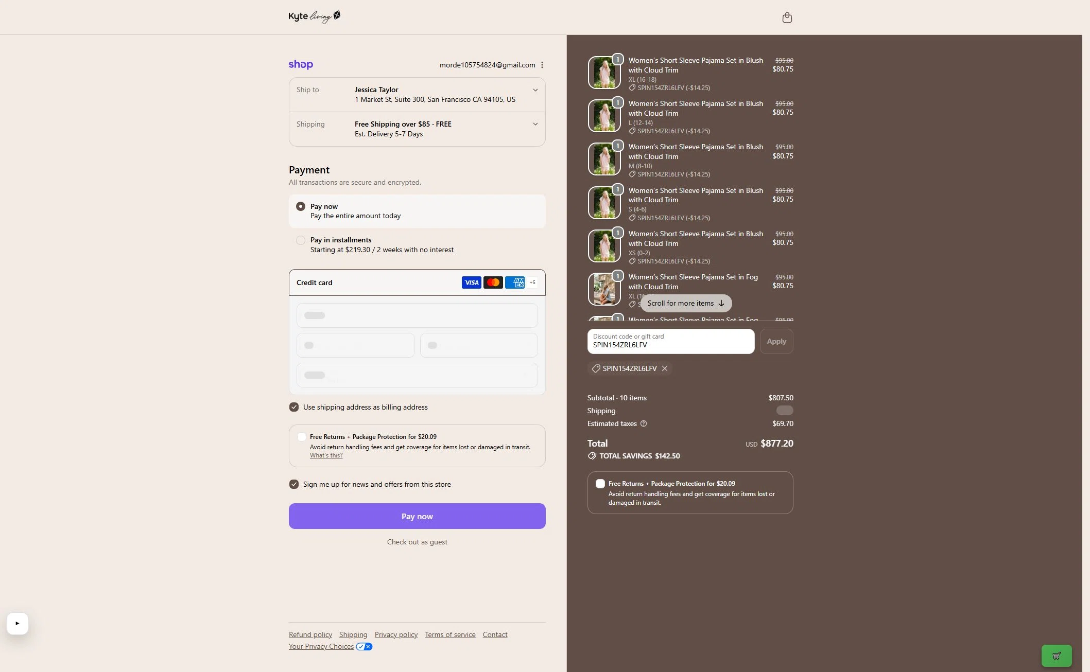Viewport: 1090px width, 672px height.
Task: Open the What's this? link
Action: (x=326, y=455)
